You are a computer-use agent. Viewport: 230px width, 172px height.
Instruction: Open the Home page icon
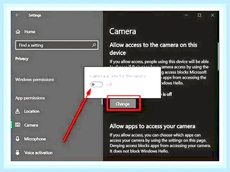[x=18, y=32]
